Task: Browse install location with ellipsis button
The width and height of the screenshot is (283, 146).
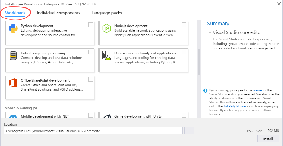Action: pyautogui.click(x=189, y=131)
